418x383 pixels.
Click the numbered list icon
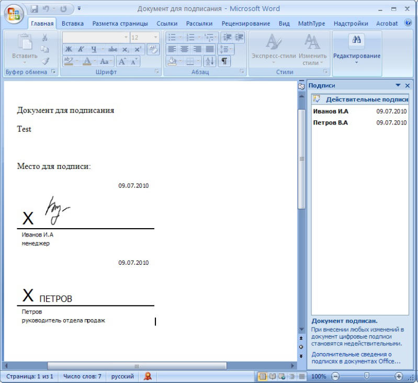190,37
